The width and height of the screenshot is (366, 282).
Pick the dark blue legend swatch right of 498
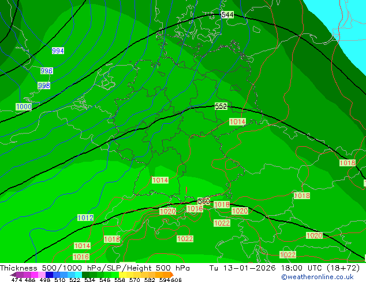coord(49,275)
